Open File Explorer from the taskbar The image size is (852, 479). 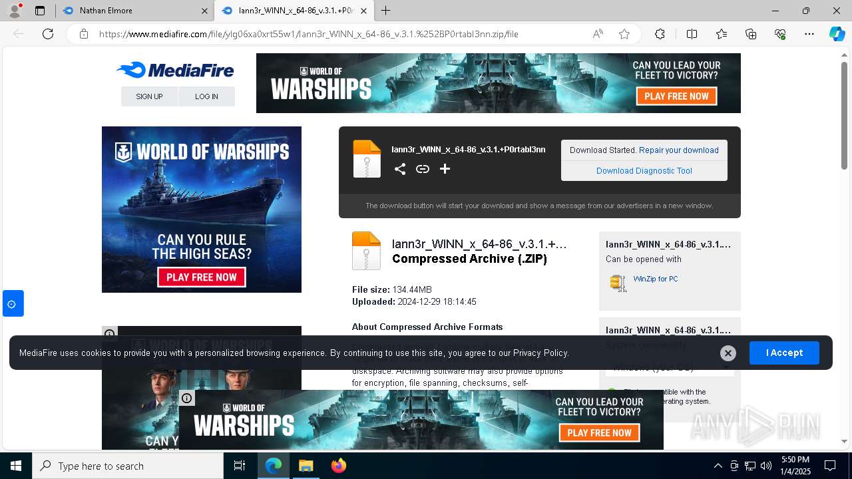pos(306,466)
